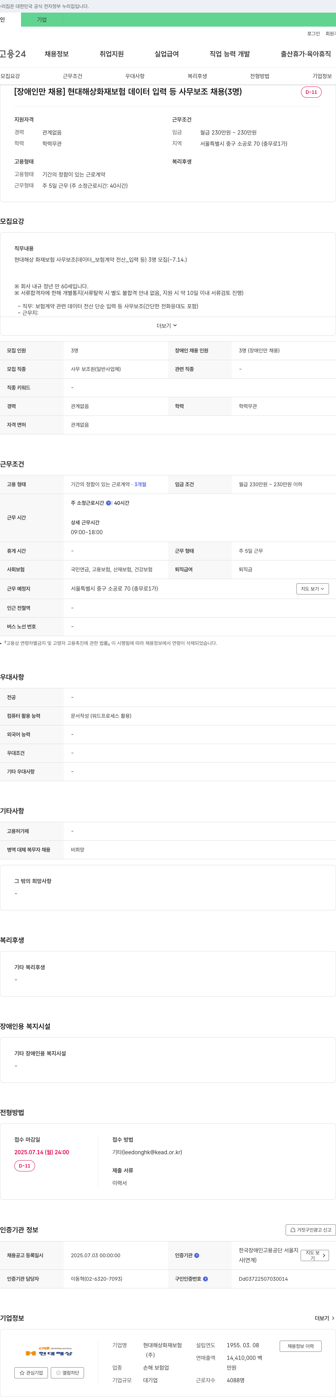Click the 국민연금, 고용보험, 산재보험, 건강보험 text
This screenshot has width=336, height=1397.
click(x=112, y=570)
